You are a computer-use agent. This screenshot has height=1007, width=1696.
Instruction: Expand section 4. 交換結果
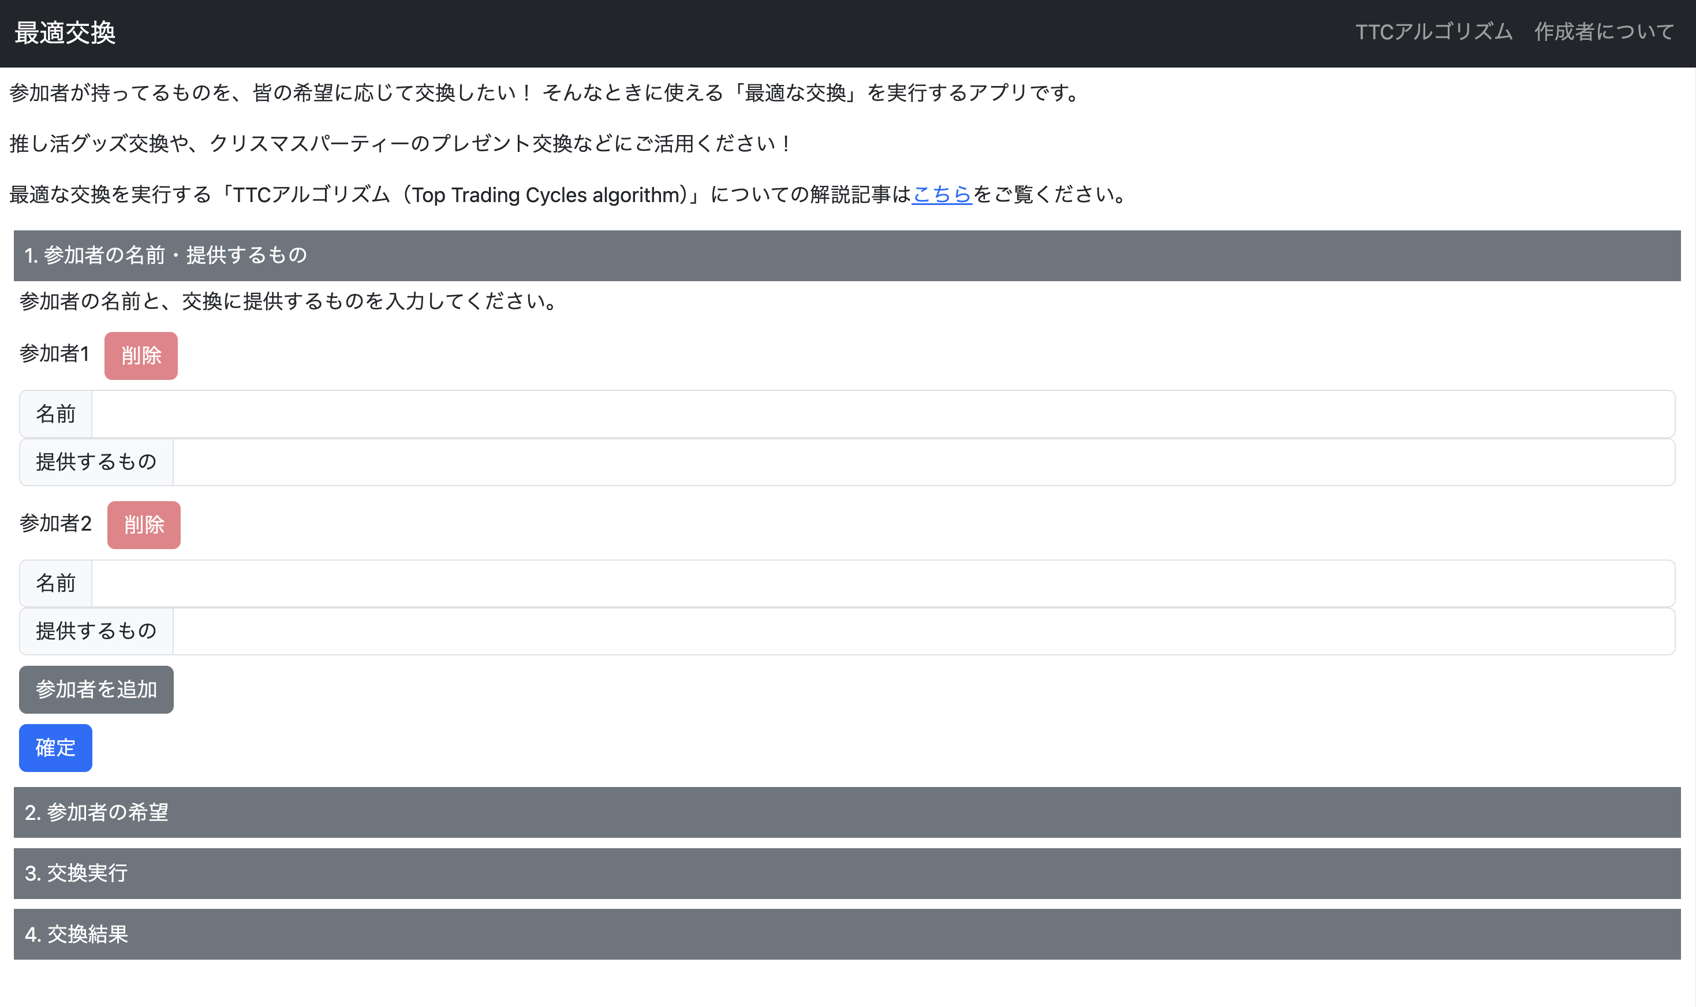pos(847,934)
